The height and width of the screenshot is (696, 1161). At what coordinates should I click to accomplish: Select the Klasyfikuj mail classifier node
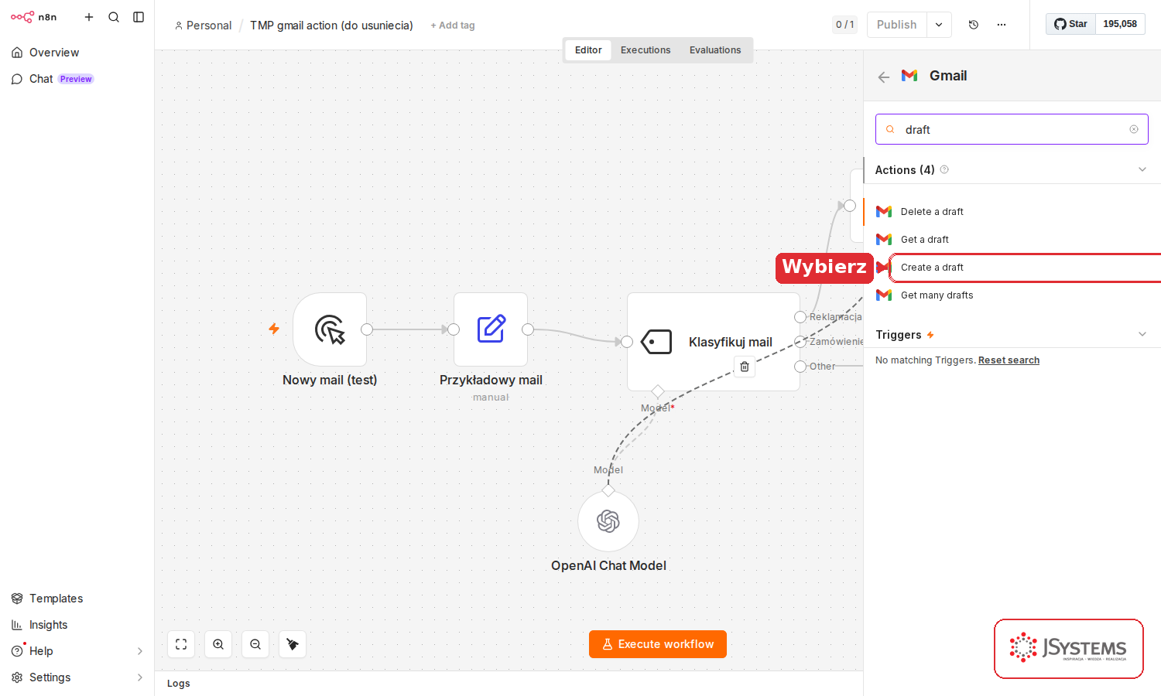click(x=713, y=342)
